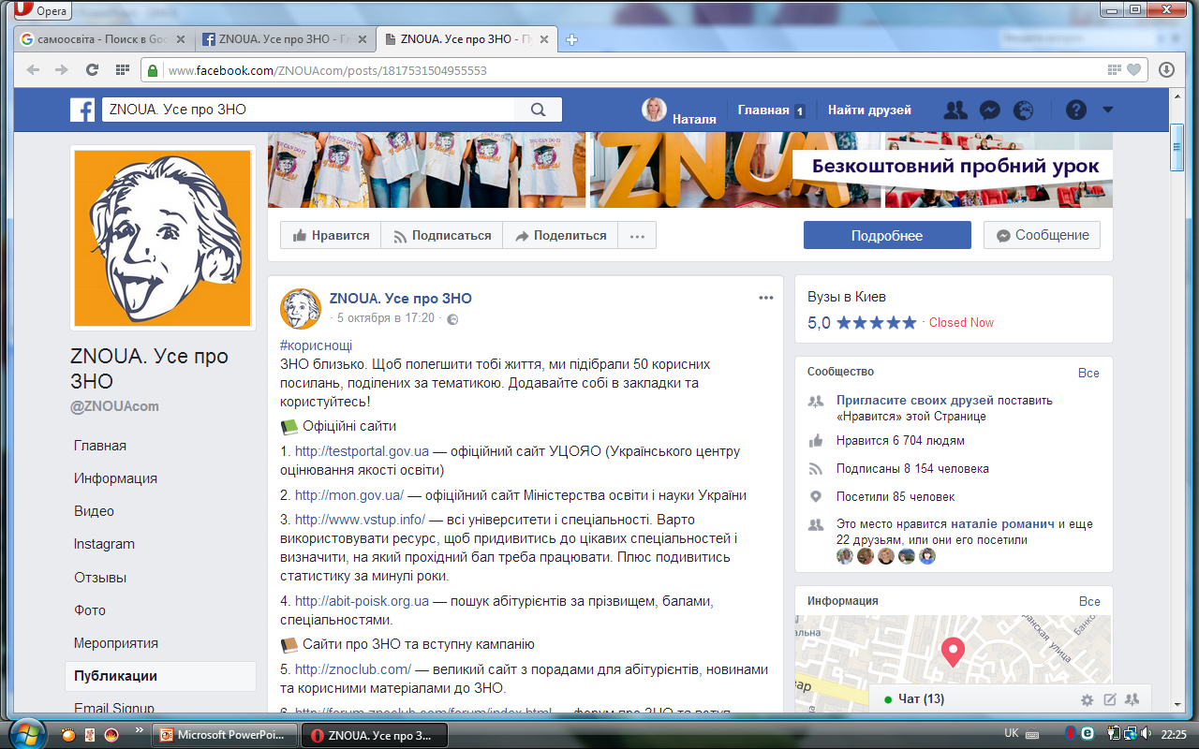Follow the page with Подписаться button
Screen dimensions: 1199x749
coord(441,235)
